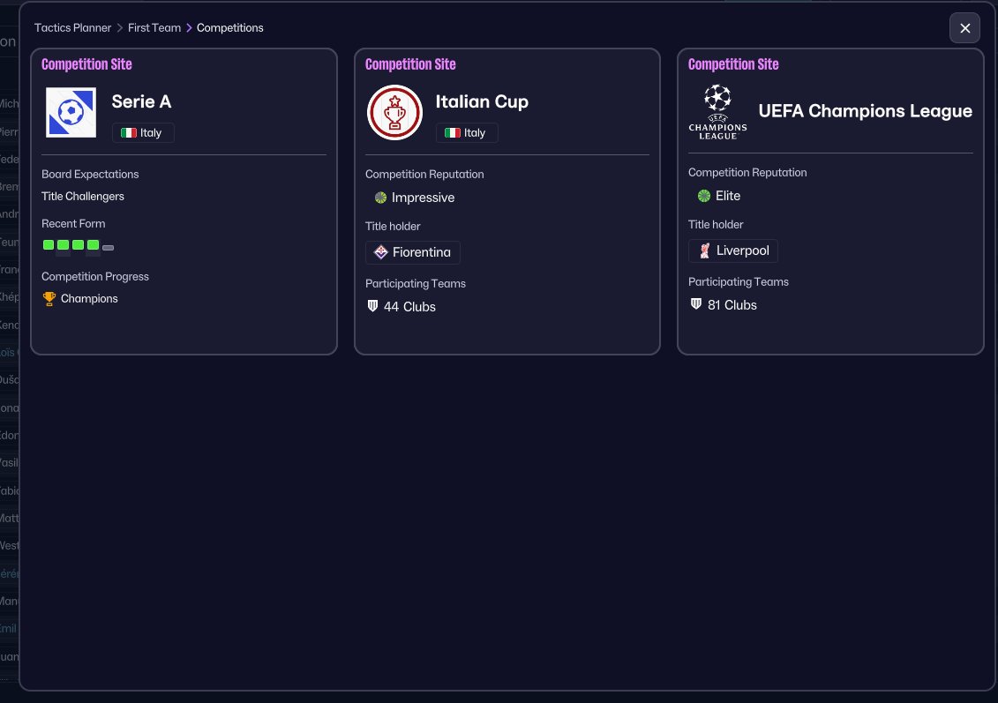Open the UEFA Champions League title

[x=865, y=111]
